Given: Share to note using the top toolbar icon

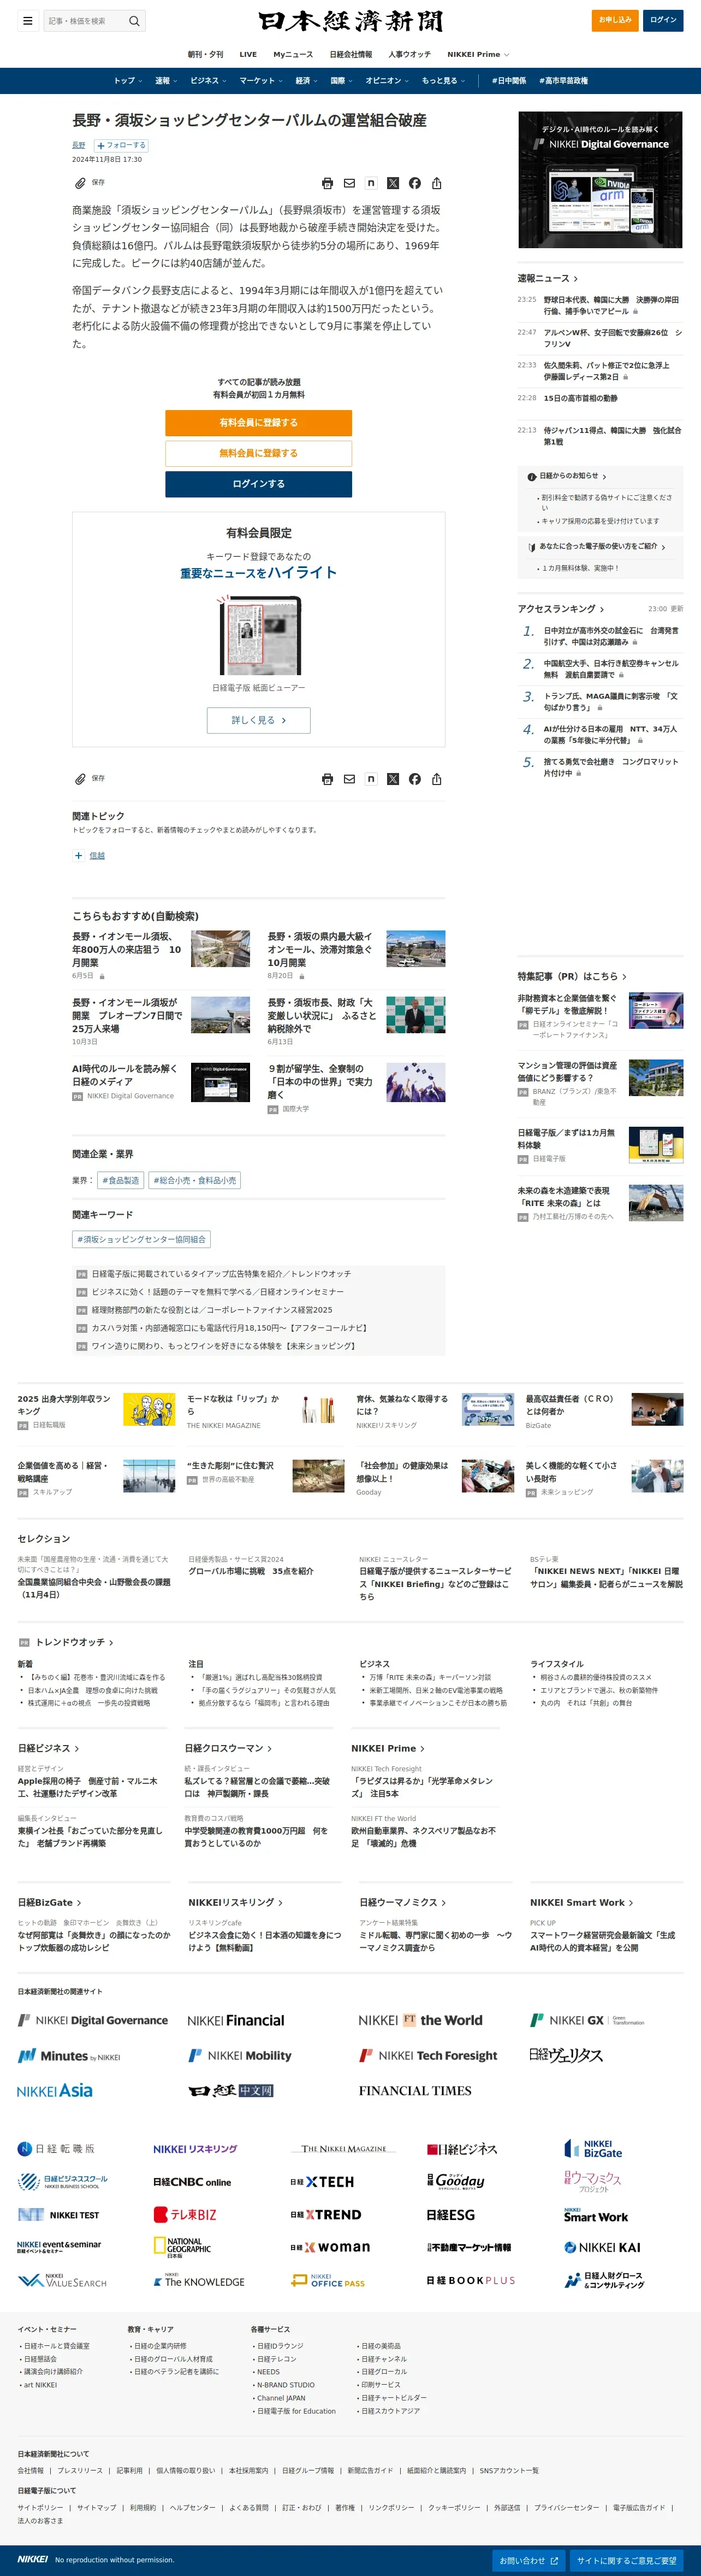Looking at the screenshot, I should 371,183.
